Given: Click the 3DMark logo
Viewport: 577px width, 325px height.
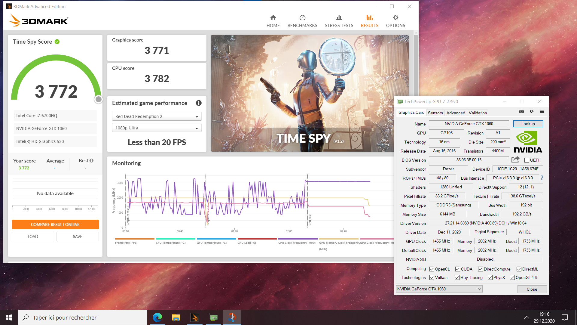Looking at the screenshot, I should (38, 20).
